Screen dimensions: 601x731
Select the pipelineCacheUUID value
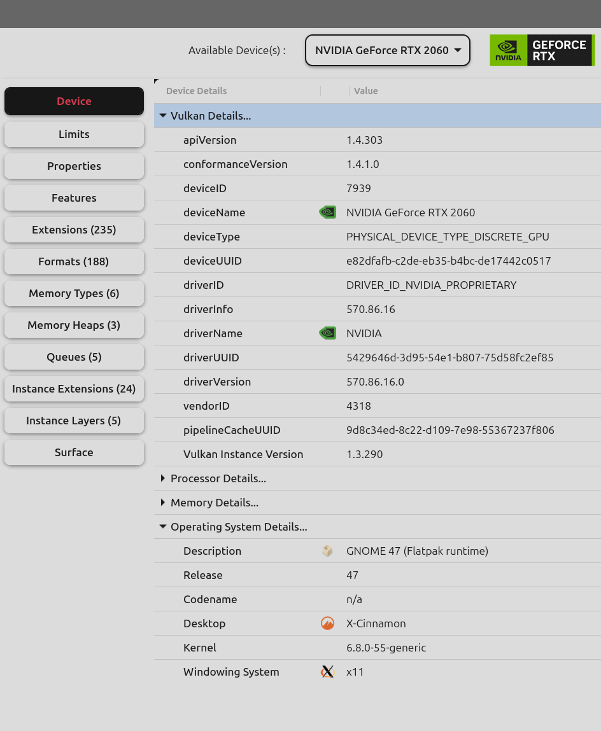pyautogui.click(x=450, y=430)
